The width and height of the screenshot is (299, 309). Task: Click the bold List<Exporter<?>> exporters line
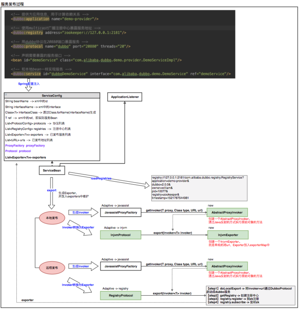coord(26,157)
